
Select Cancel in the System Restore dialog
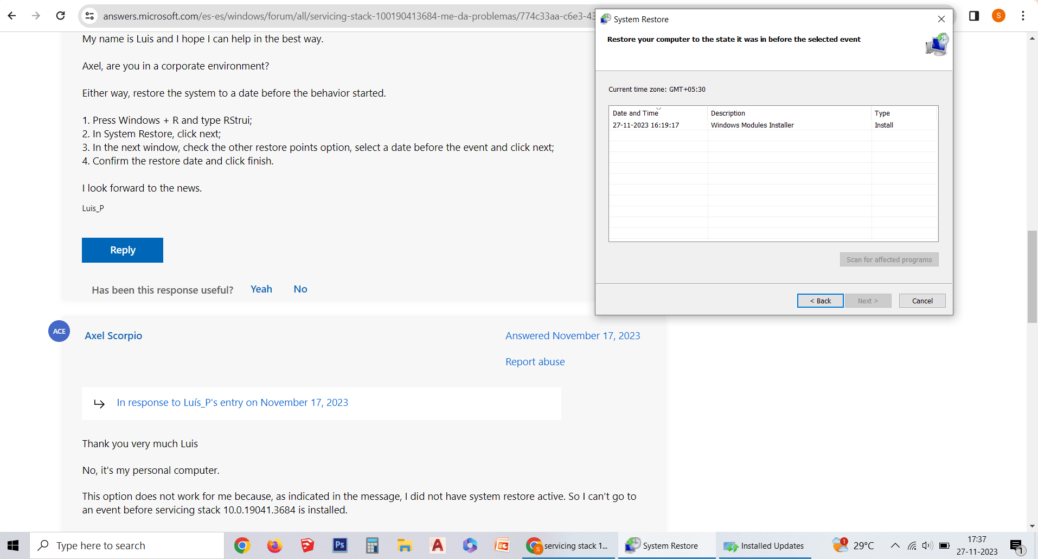click(921, 300)
